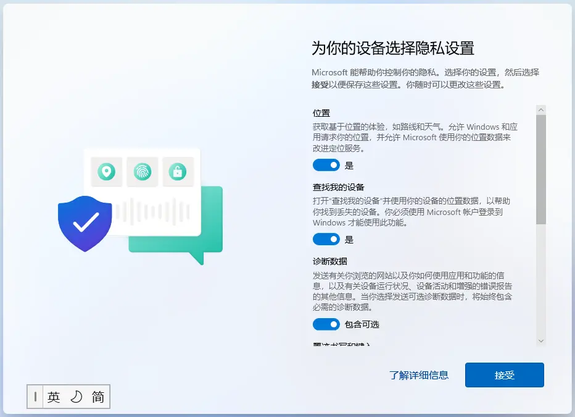Click the location pin icon in the illustration

click(107, 172)
